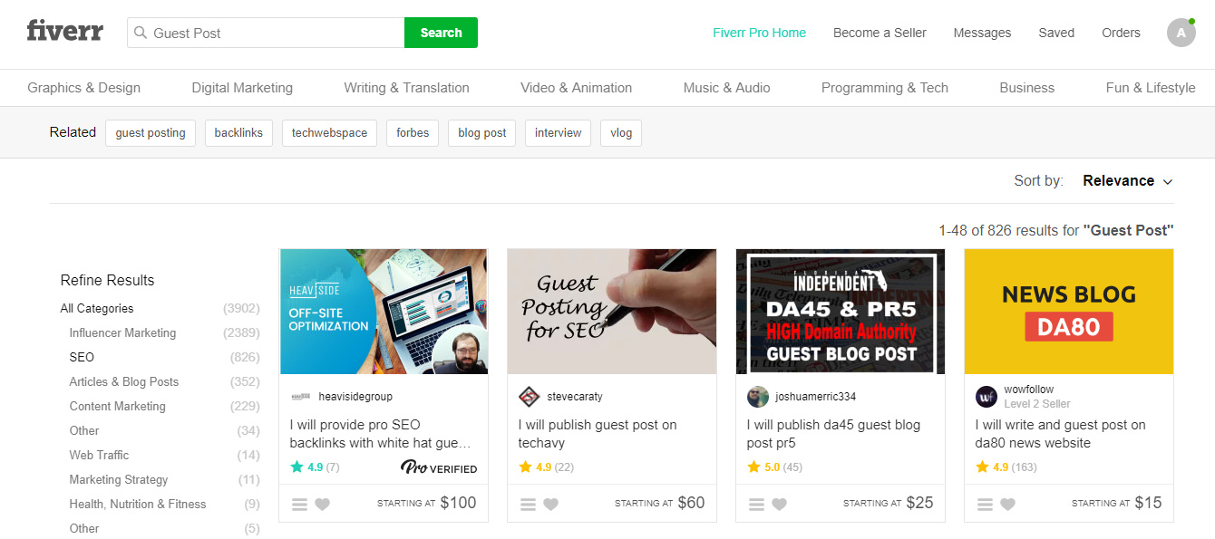Open Orders link in header
The height and width of the screenshot is (539, 1215).
coord(1121,33)
